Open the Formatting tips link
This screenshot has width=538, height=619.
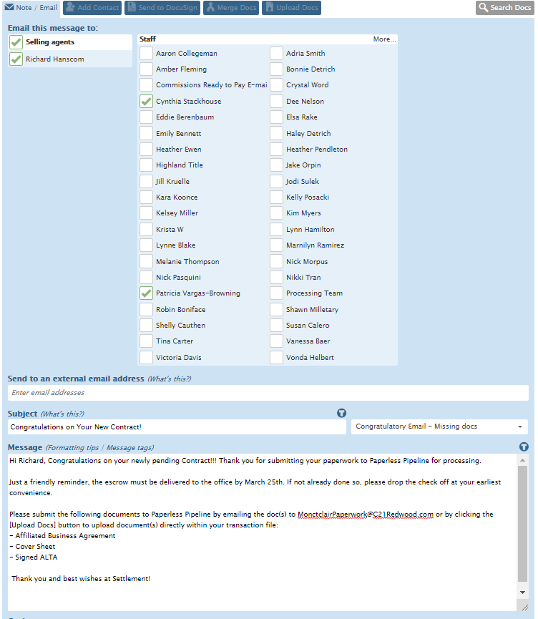tap(73, 448)
